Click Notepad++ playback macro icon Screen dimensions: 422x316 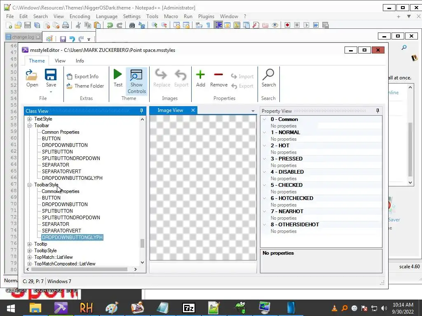coord(306,25)
